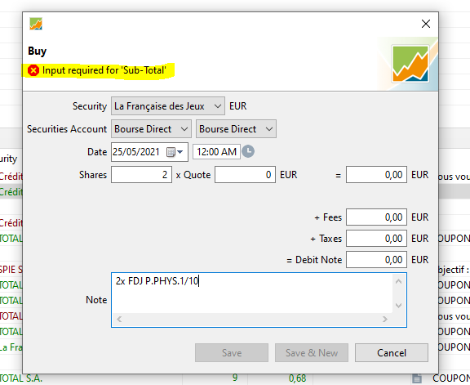Click the Fees amount field
Image resolution: width=470 pixels, height=385 pixels.
(x=376, y=217)
